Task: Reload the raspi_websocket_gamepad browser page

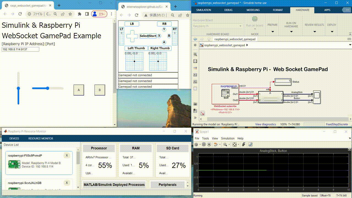Action: pos(20,14)
